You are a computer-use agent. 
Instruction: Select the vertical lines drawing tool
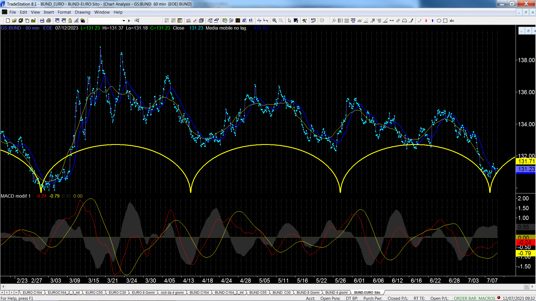pyautogui.click(x=340, y=20)
